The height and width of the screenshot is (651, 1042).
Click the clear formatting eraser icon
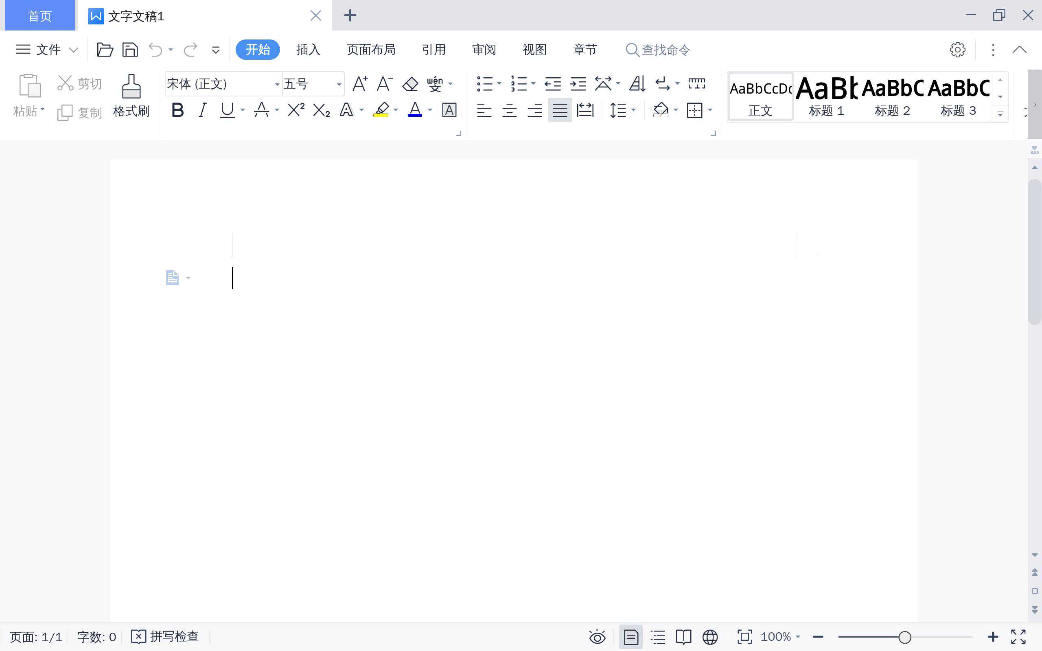pos(410,84)
